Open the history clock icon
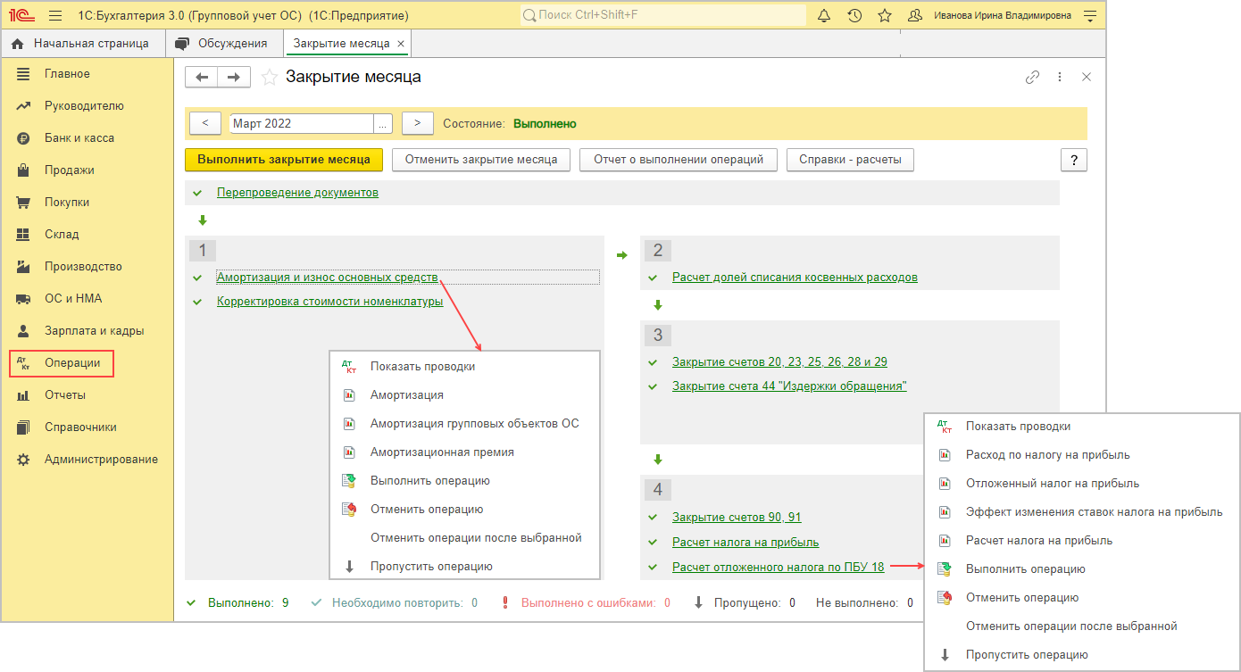 click(x=854, y=15)
